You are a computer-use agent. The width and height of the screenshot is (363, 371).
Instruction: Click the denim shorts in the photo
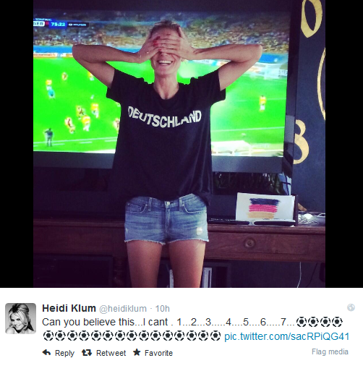point(166,219)
